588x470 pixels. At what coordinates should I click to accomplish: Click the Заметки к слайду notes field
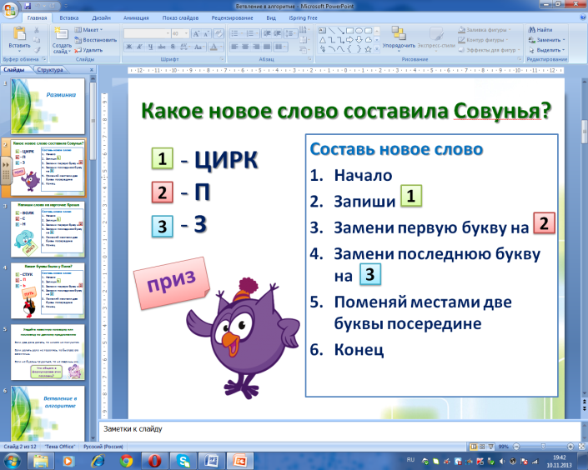(339, 430)
